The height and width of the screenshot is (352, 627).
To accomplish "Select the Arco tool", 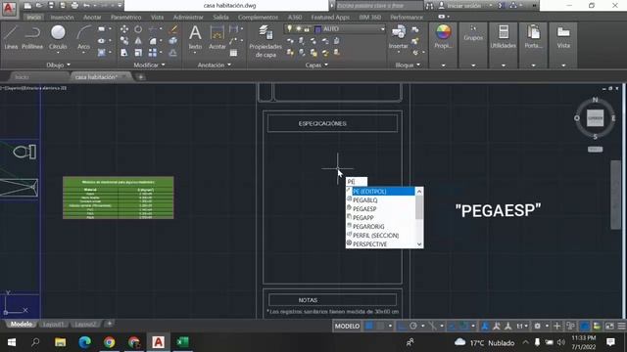I will pyautogui.click(x=83, y=37).
